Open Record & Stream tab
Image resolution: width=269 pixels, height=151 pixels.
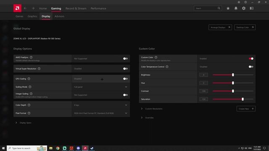[76, 8]
